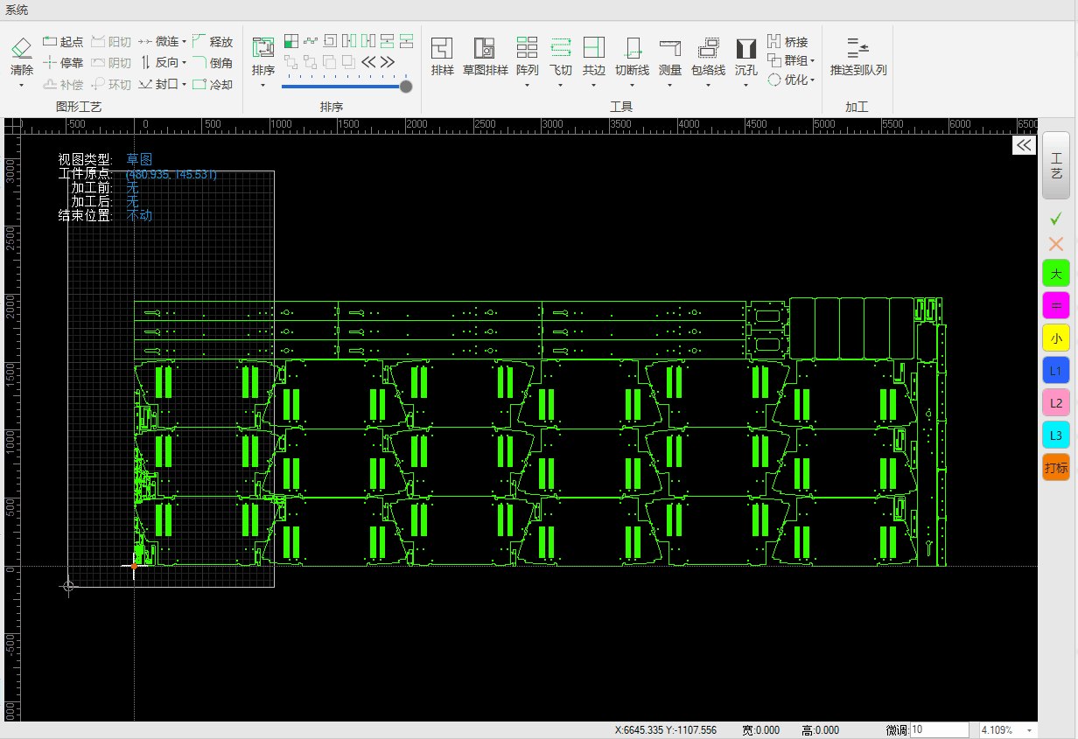Click the X:6645.335 Y:-1107.556 coordinate readout
The width and height of the screenshot is (1078, 739).
tap(665, 730)
